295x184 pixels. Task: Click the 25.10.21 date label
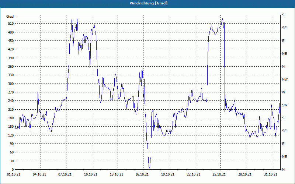pyautogui.click(x=219, y=174)
